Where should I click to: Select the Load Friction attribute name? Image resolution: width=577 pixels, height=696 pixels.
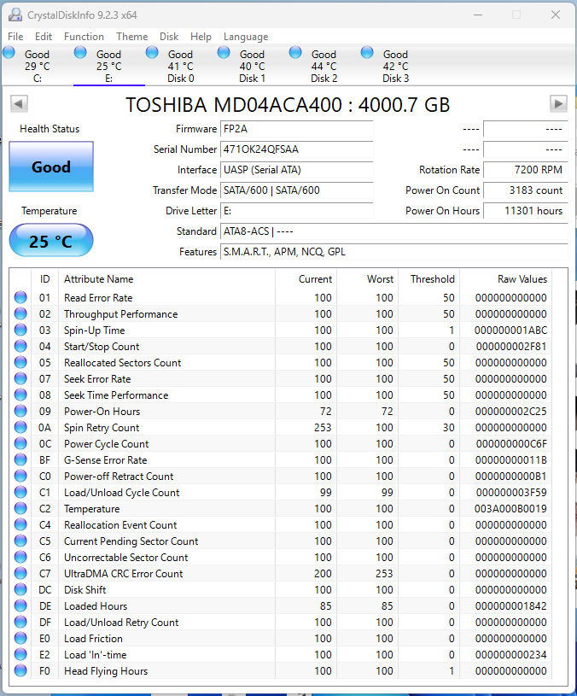(x=93, y=638)
